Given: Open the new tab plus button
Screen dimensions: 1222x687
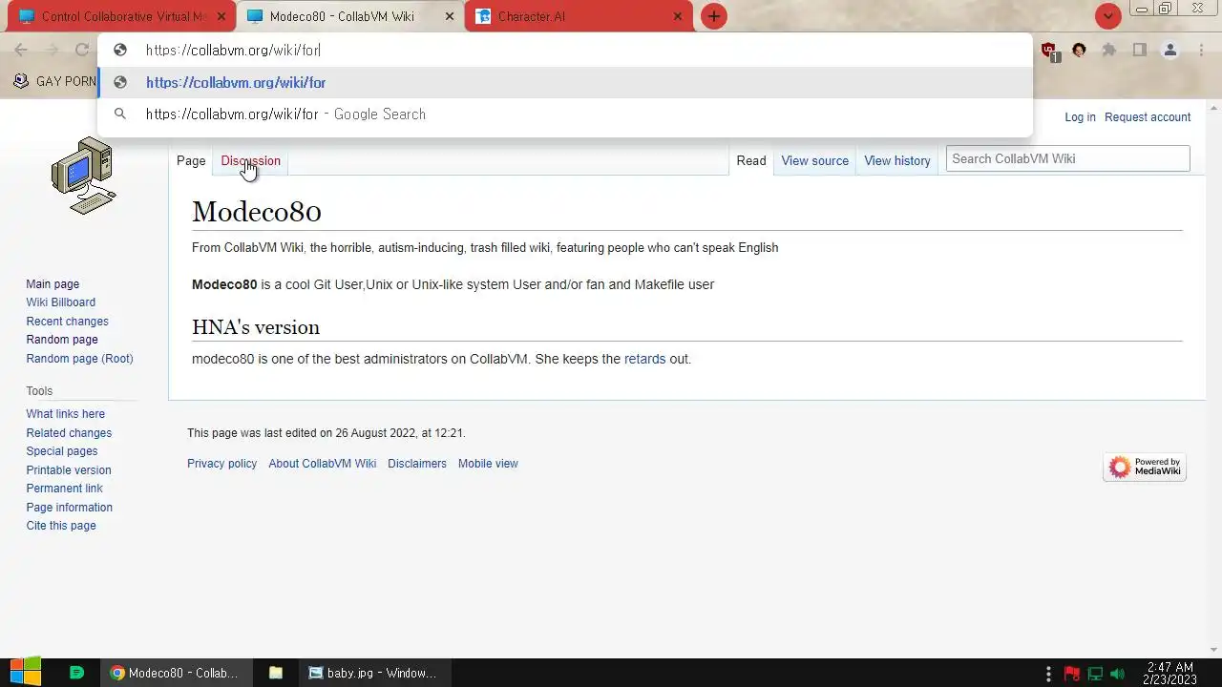Looking at the screenshot, I should (713, 16).
